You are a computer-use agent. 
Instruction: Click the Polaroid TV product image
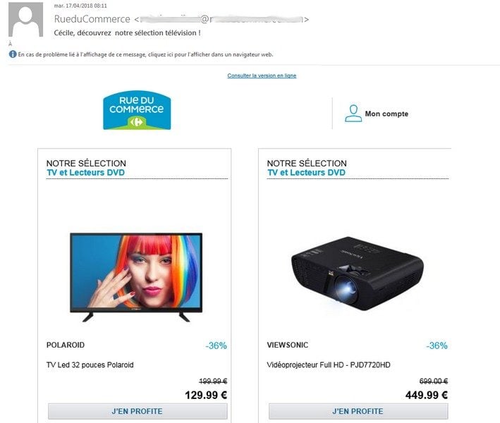tap(136, 277)
